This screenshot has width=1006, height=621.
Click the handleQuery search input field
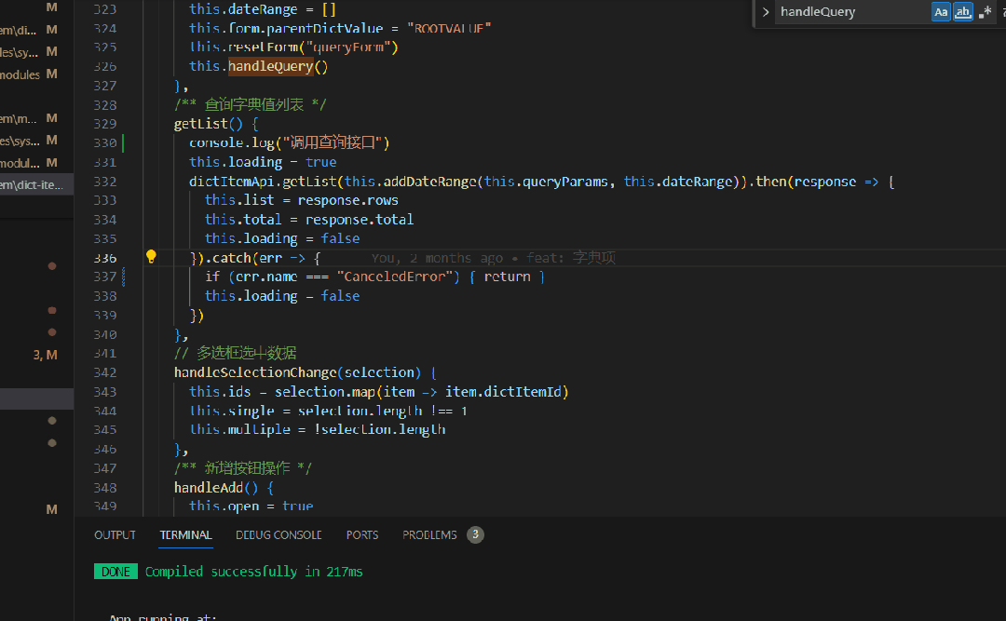850,12
